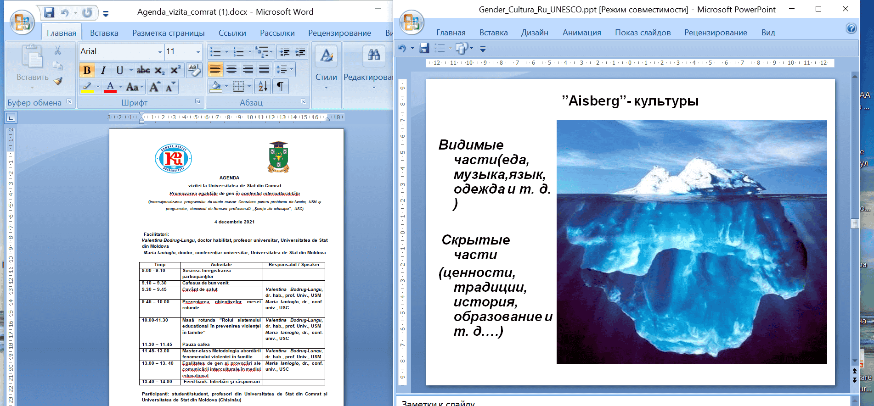Toggle align text left in Word

(215, 69)
